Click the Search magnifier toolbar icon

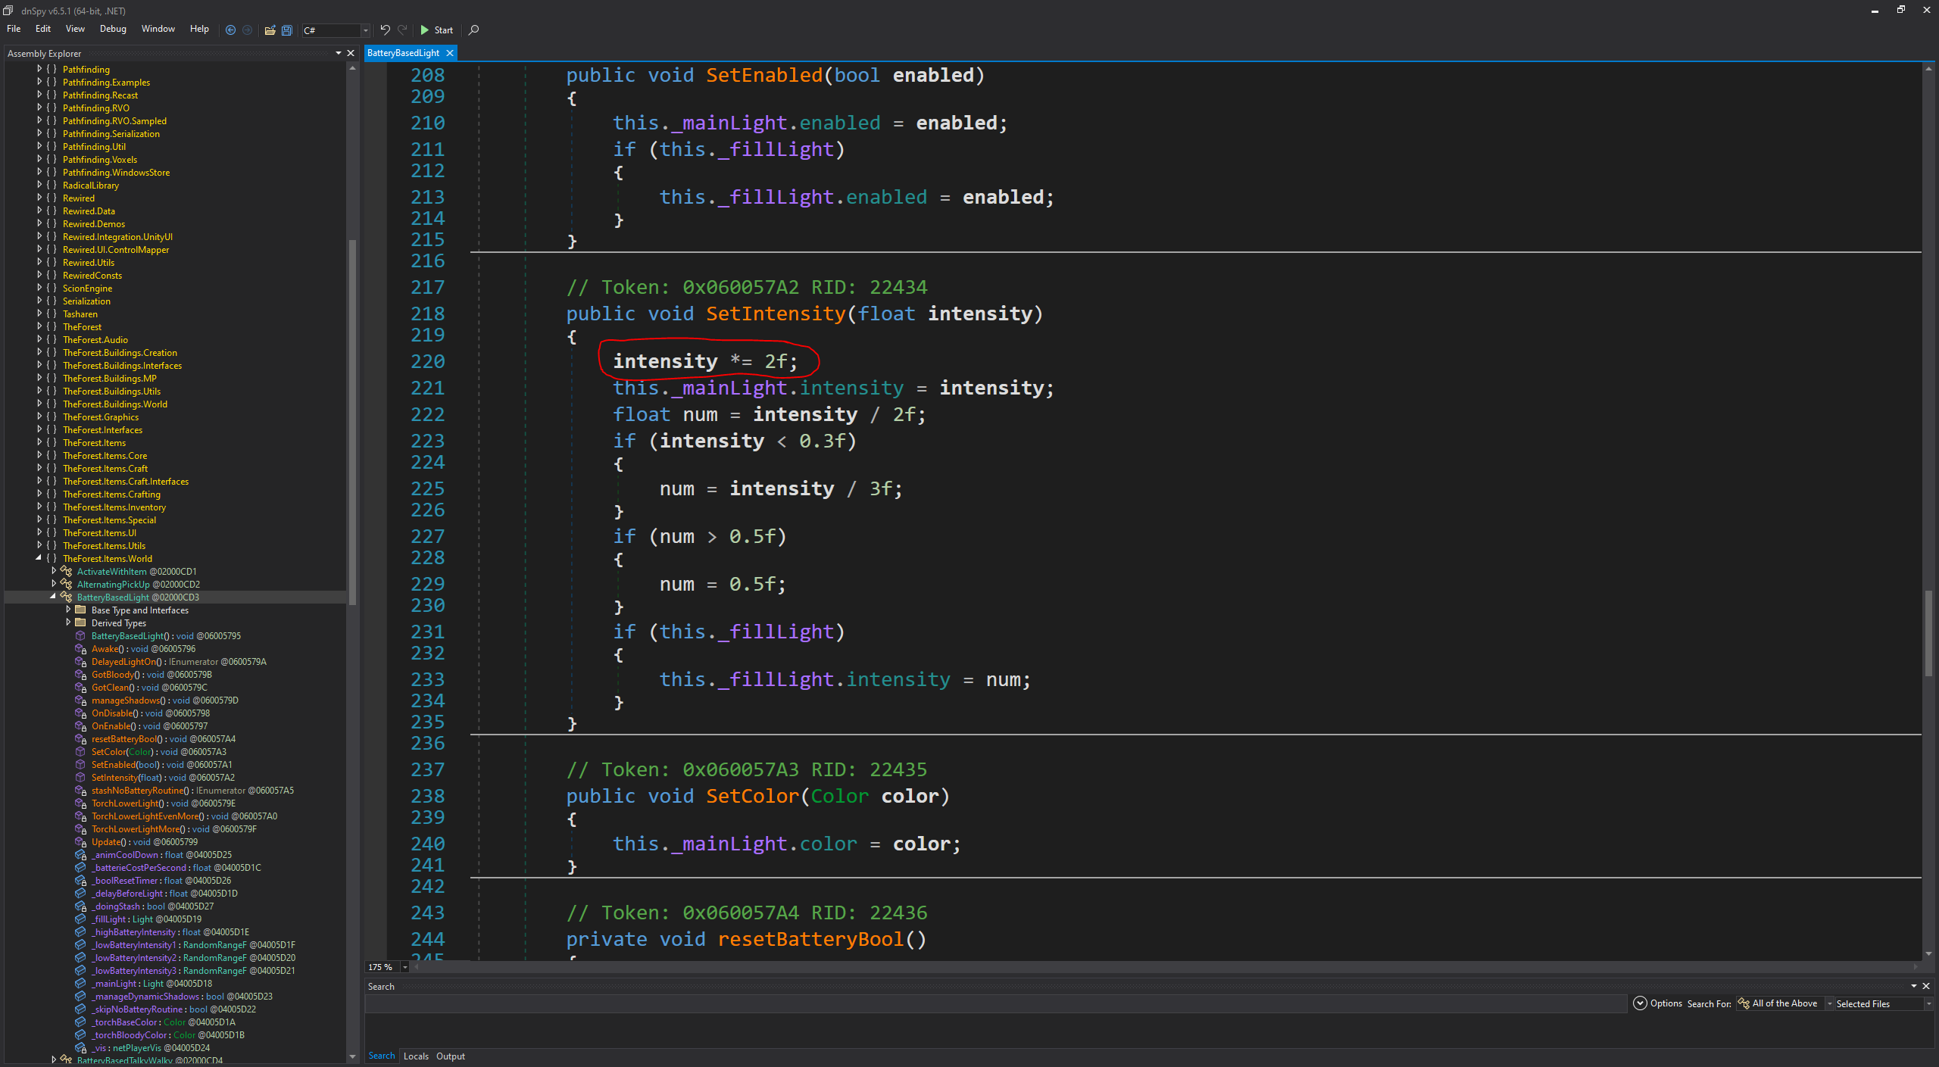click(x=474, y=30)
